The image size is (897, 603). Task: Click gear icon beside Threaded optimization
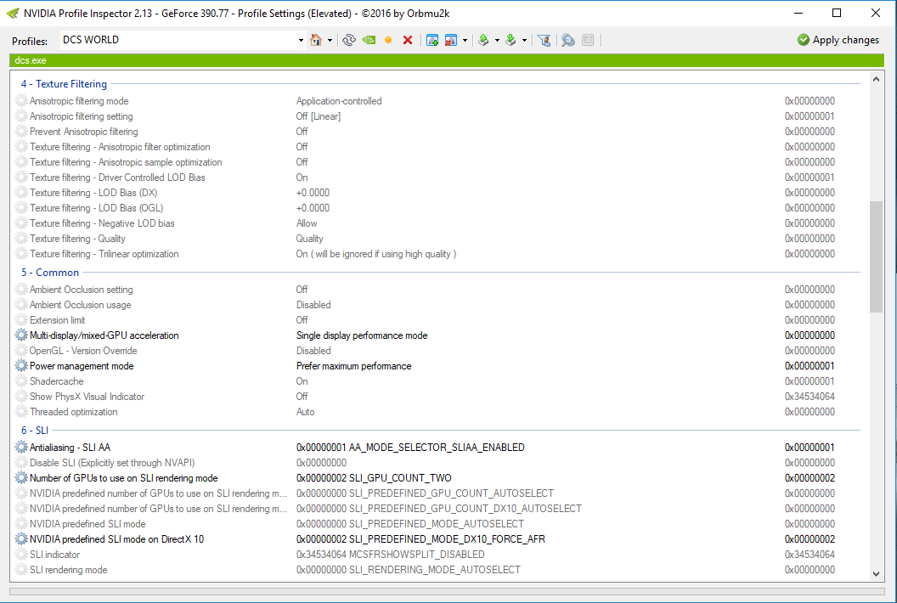coord(21,412)
